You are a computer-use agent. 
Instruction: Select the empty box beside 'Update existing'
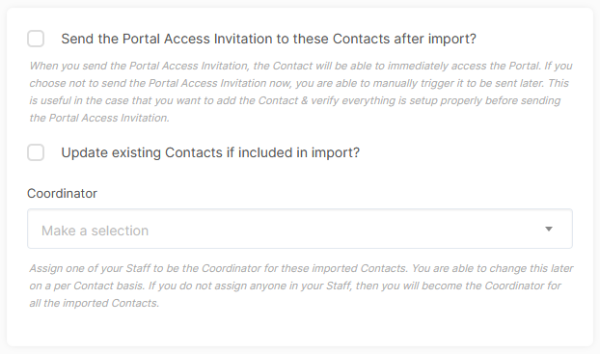point(36,152)
